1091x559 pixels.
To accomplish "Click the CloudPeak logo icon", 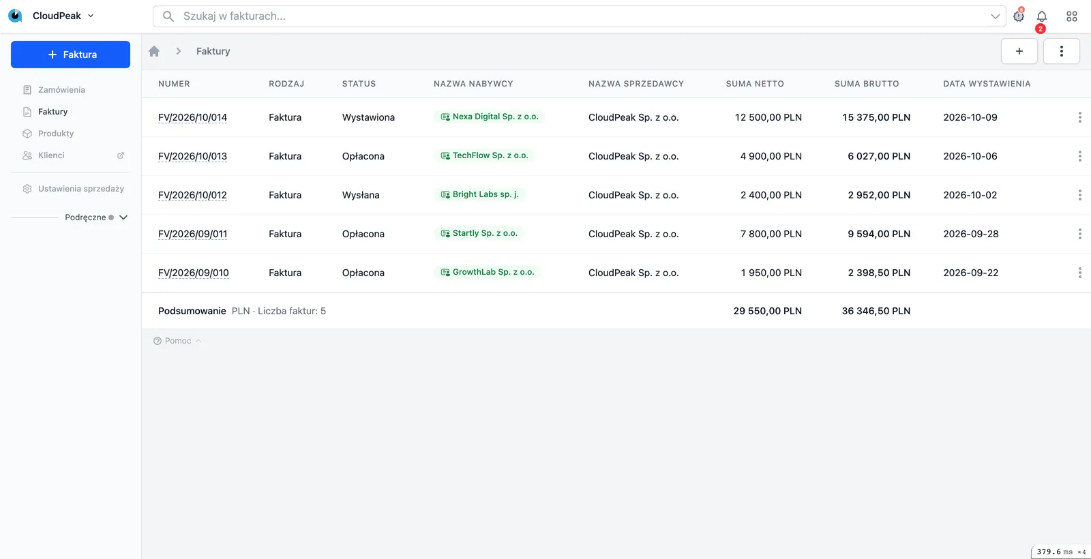I will click(15, 16).
